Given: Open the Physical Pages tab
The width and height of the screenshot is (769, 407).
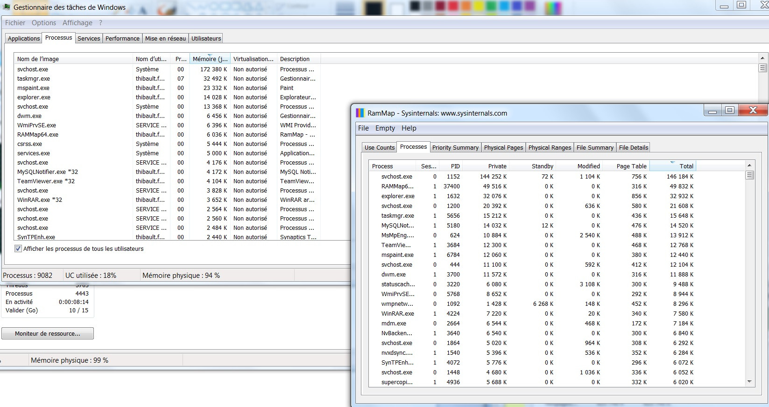Looking at the screenshot, I should [503, 147].
